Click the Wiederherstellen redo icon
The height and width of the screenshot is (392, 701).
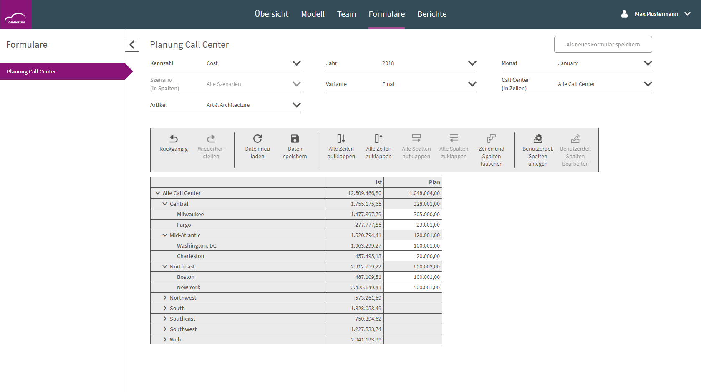click(x=211, y=139)
